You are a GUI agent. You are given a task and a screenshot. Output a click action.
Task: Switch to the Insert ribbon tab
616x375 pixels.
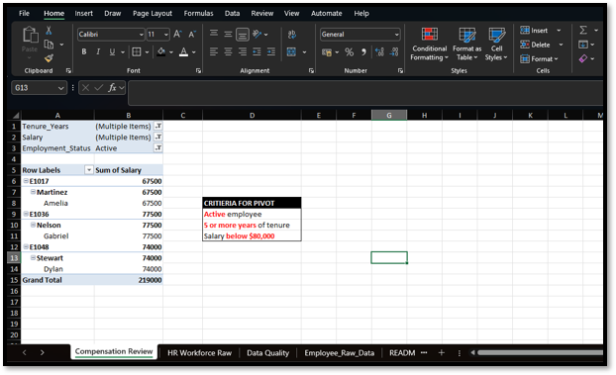click(x=83, y=13)
